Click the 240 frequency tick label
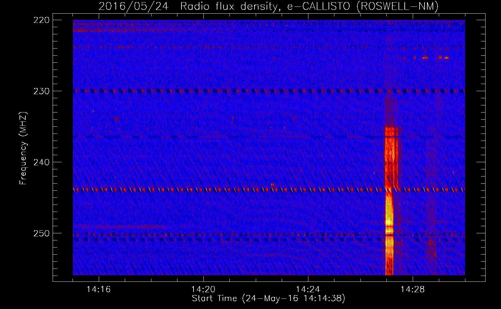 (41, 162)
